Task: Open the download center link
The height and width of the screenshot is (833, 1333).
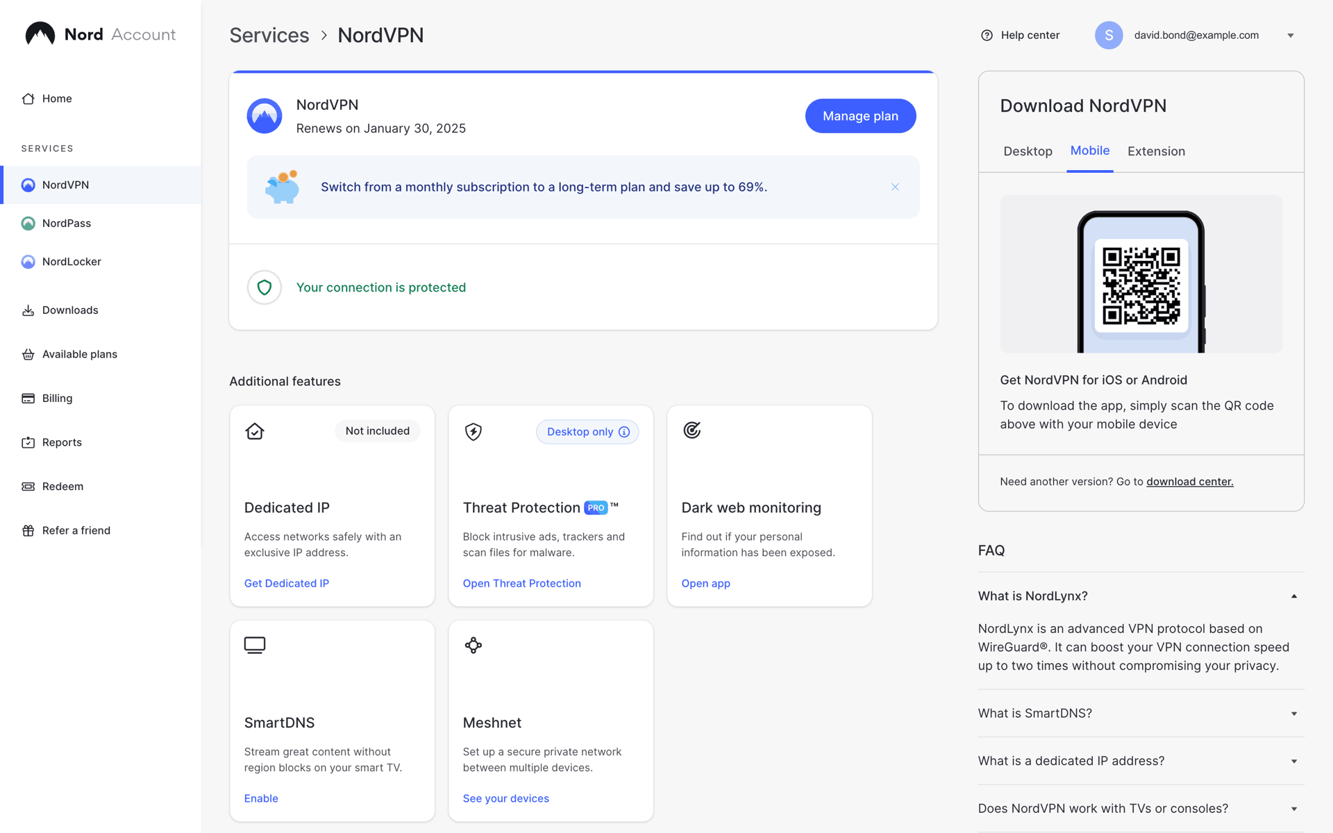Action: 1190,482
